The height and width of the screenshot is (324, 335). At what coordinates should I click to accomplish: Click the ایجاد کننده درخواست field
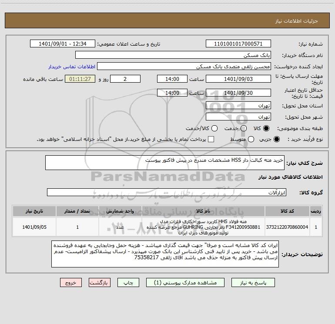[x=184, y=67]
